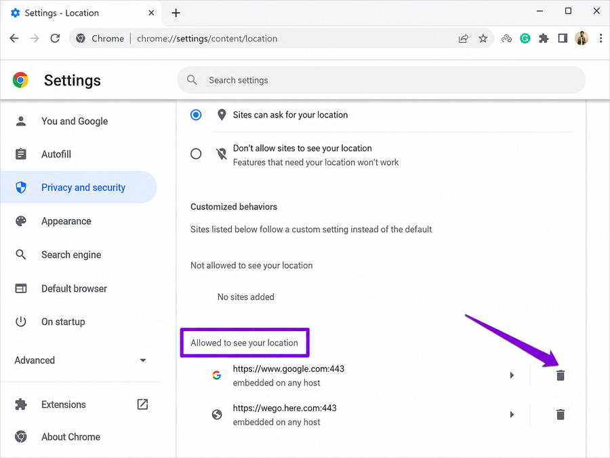Open Extensions link in sidebar

(x=64, y=404)
